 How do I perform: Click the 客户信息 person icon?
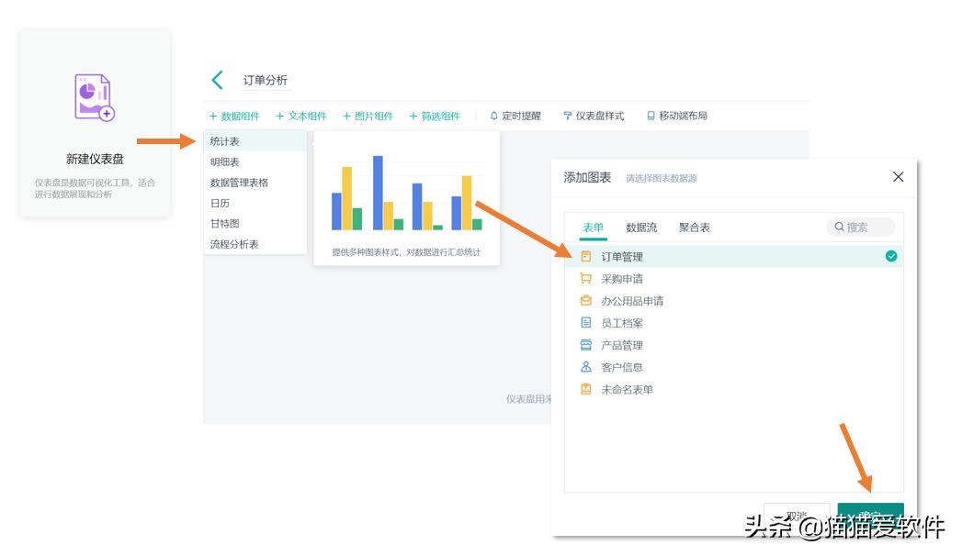(x=586, y=367)
